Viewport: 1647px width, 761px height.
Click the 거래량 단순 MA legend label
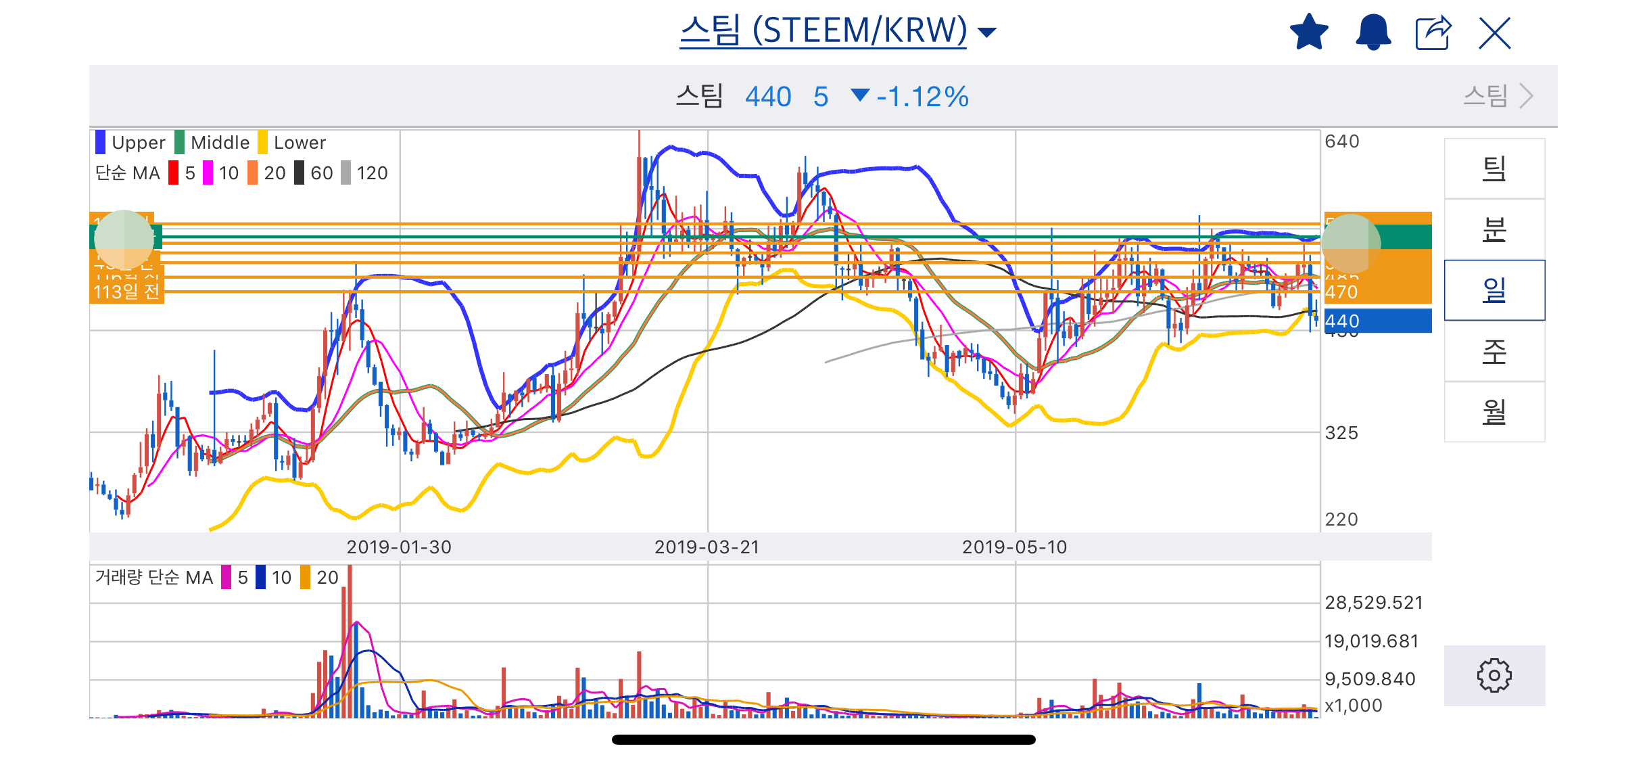154,577
